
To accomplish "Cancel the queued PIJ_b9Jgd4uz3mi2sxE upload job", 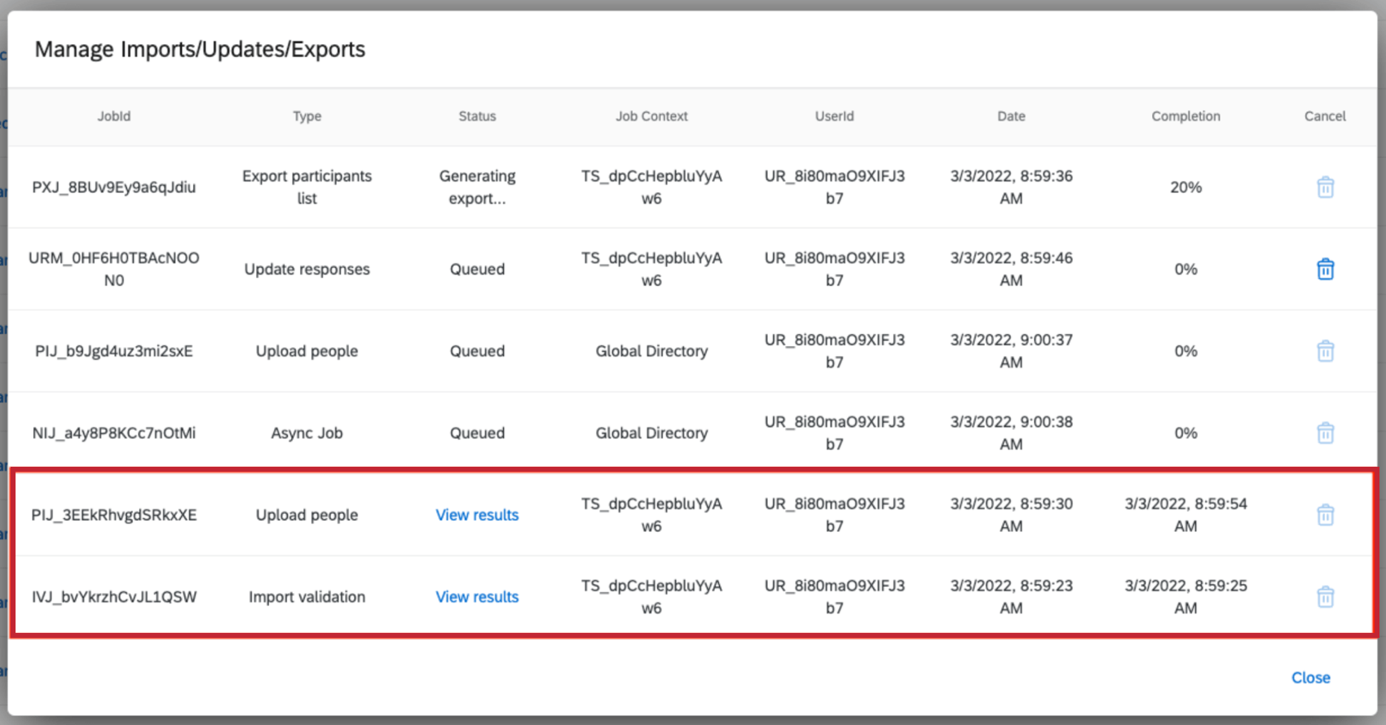I will (1325, 351).
